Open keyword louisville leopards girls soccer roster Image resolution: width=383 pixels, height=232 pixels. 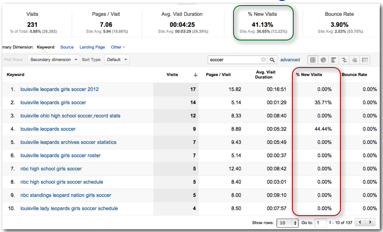[61, 156]
